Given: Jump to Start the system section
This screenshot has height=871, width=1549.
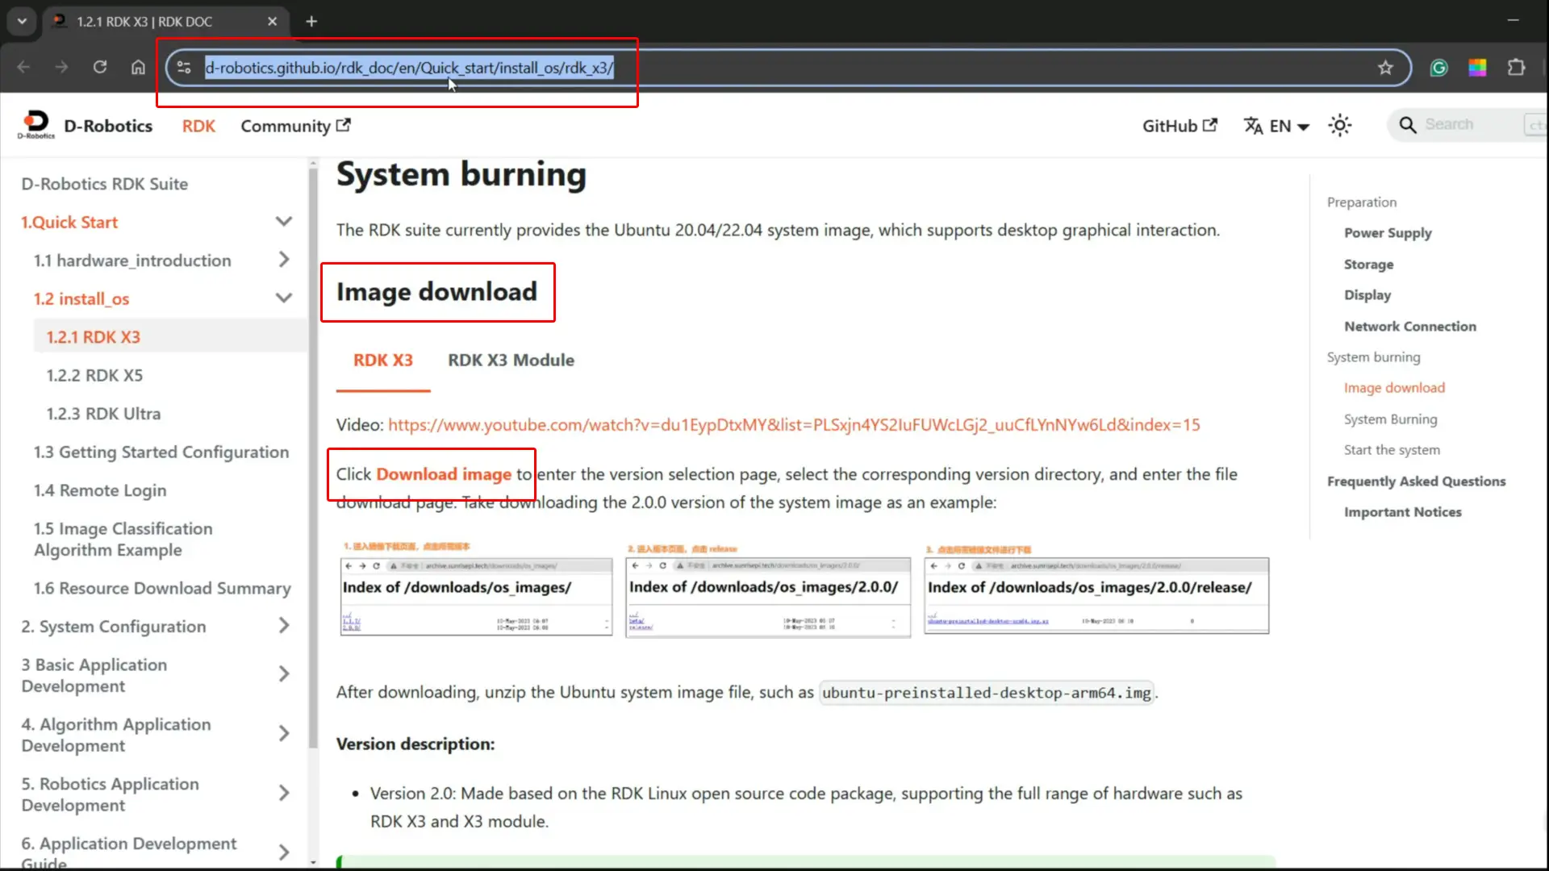Looking at the screenshot, I should point(1392,450).
